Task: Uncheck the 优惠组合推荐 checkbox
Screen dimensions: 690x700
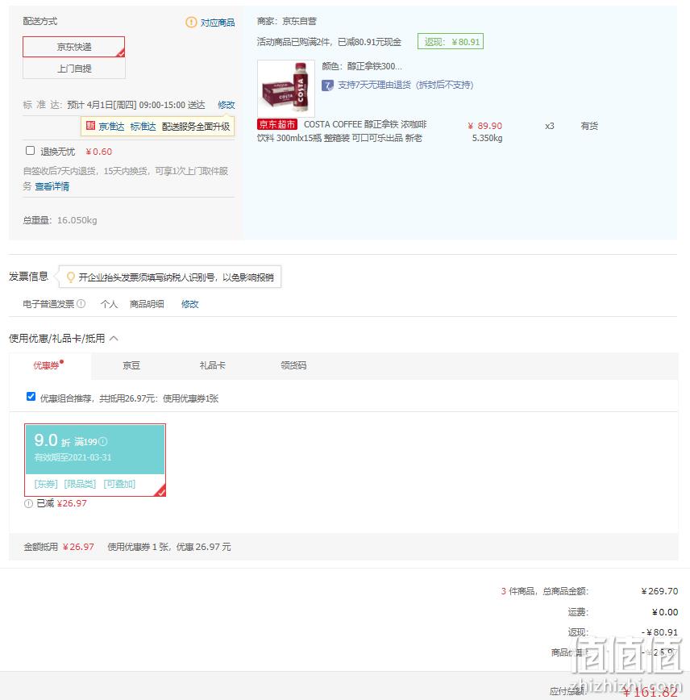Action: [31, 397]
